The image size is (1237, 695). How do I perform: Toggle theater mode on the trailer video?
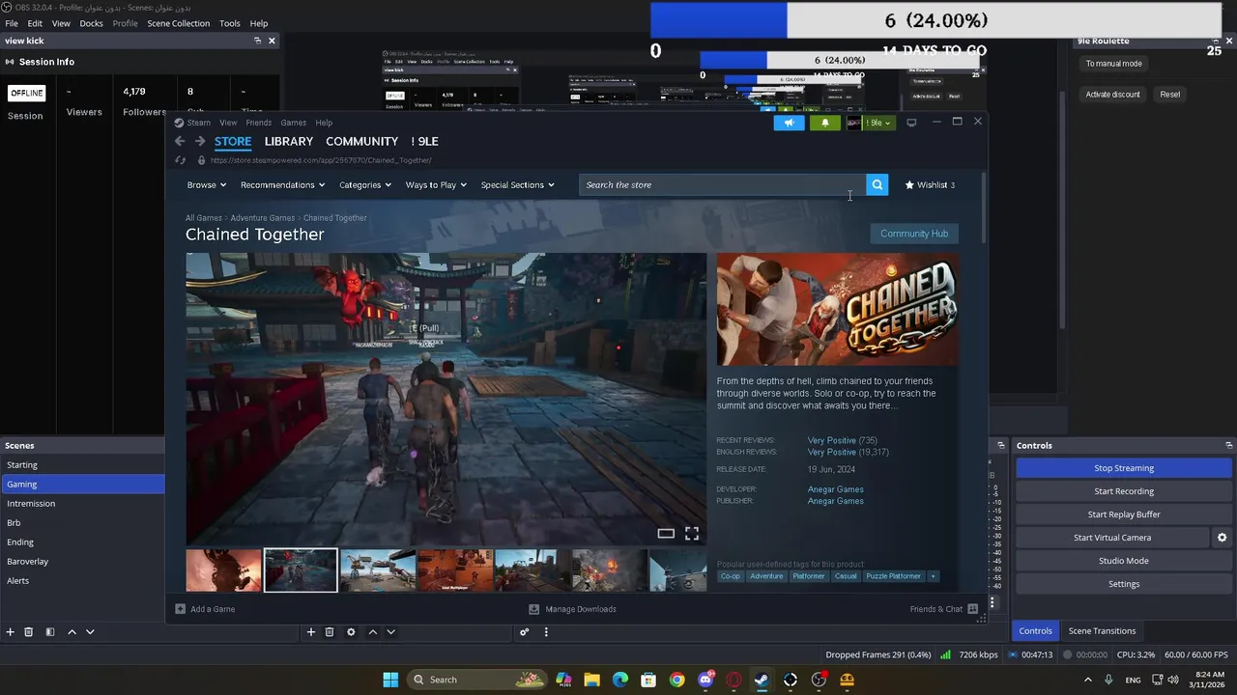pyautogui.click(x=666, y=533)
